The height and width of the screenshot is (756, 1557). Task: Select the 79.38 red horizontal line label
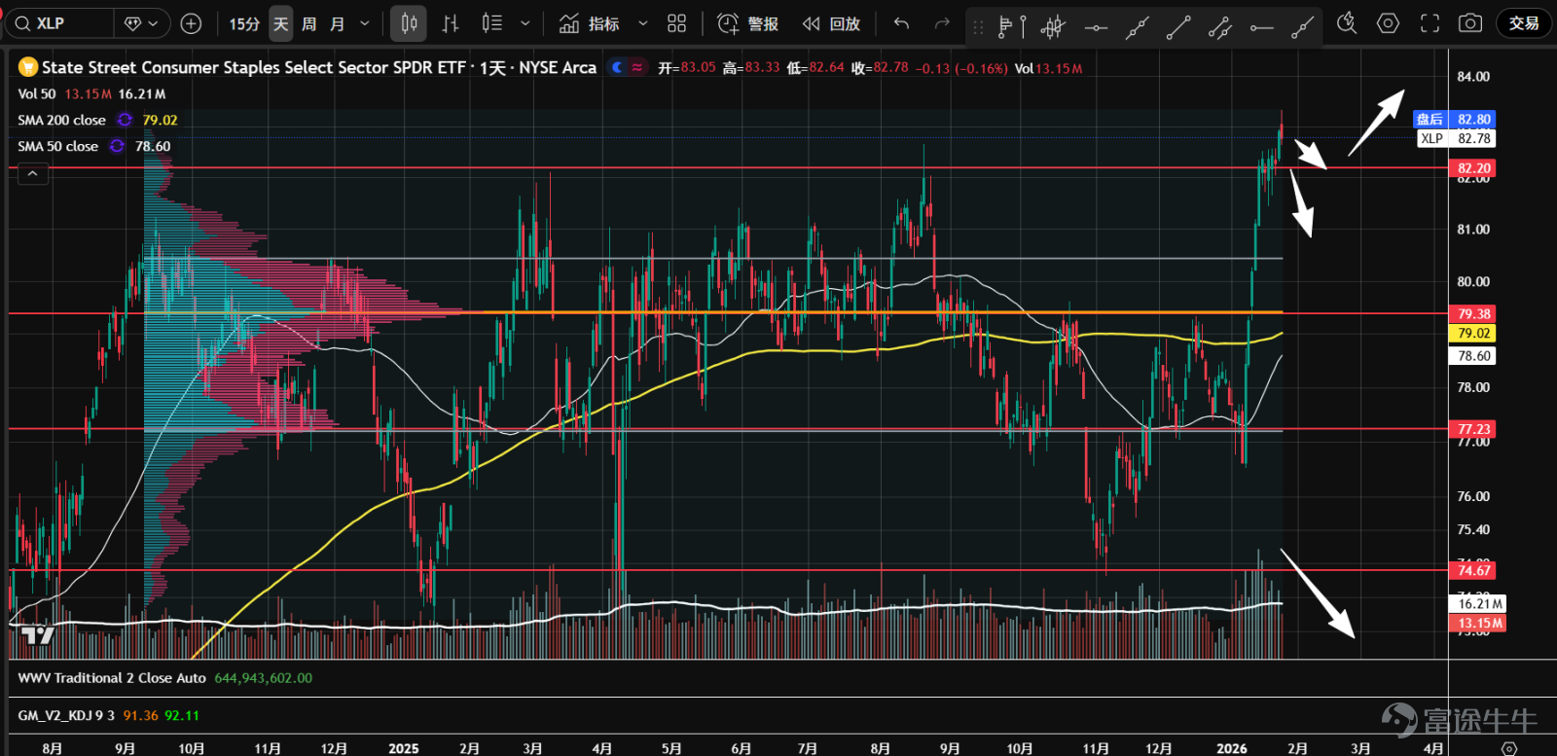(x=1473, y=314)
